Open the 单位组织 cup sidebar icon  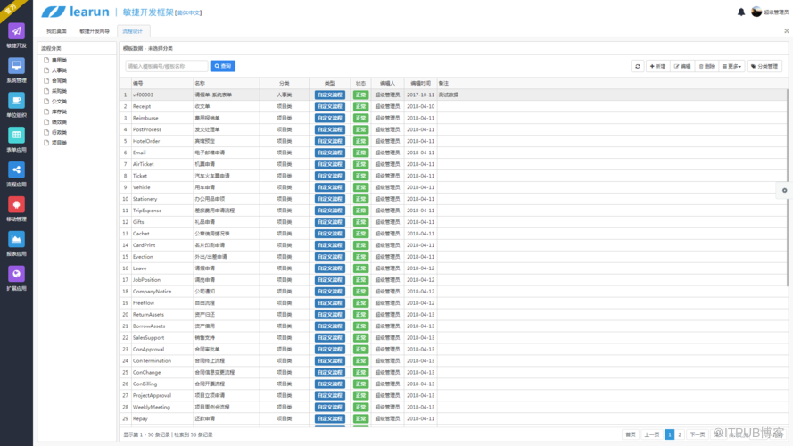(x=16, y=101)
